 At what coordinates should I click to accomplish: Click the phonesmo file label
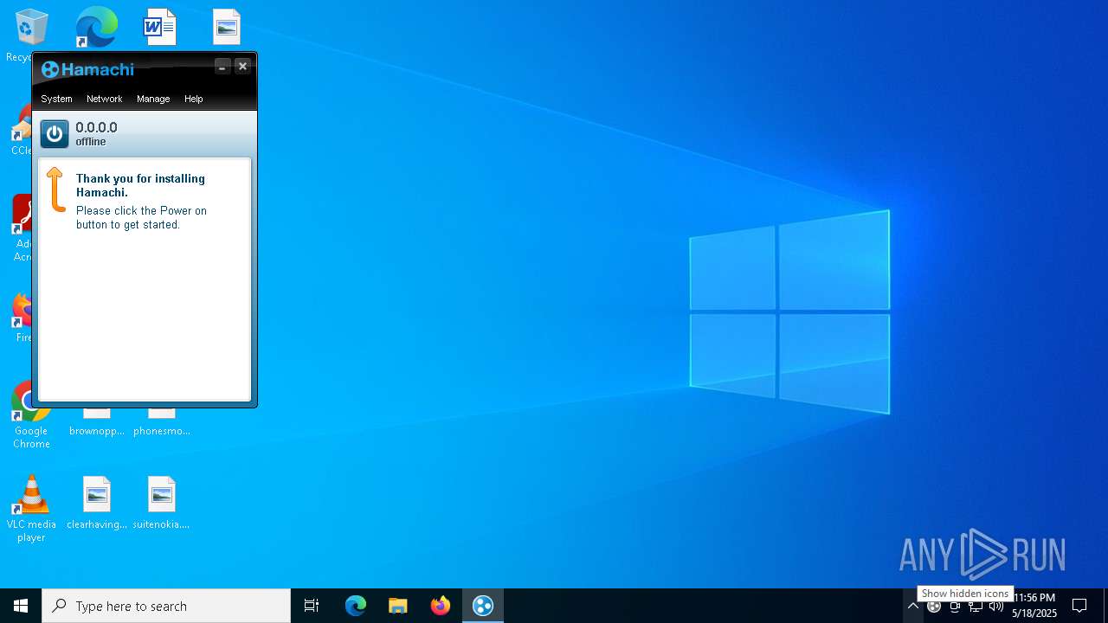point(161,431)
